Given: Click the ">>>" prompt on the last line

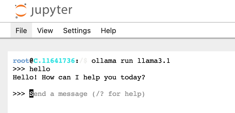Looking at the screenshot, I should (19, 94).
